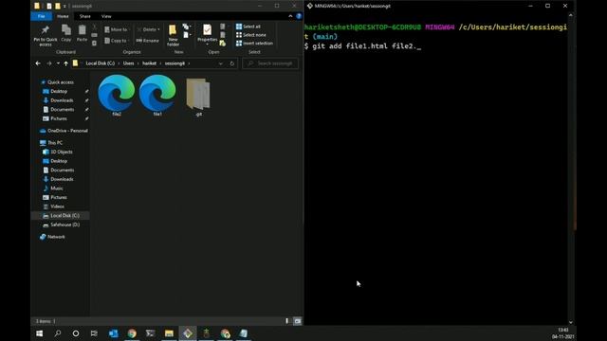Viewport: 607px width, 341px height.
Task: Open the File tab in Explorer
Action: tap(42, 16)
